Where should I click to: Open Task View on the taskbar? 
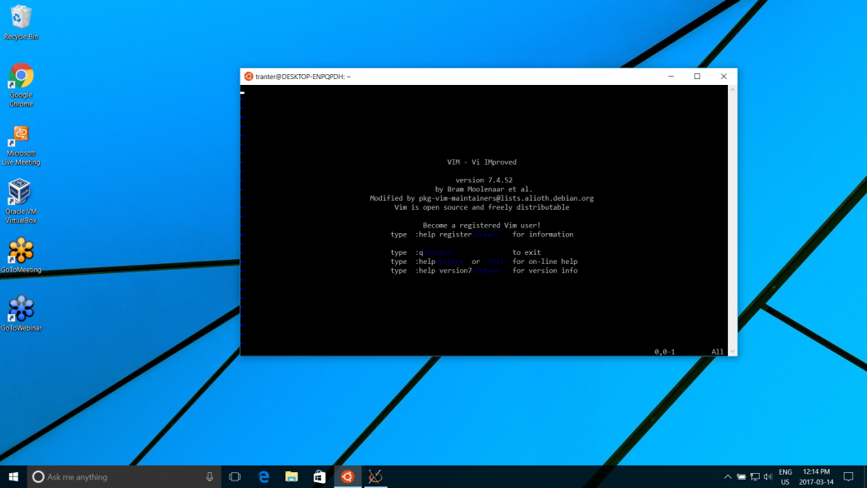pyautogui.click(x=235, y=477)
